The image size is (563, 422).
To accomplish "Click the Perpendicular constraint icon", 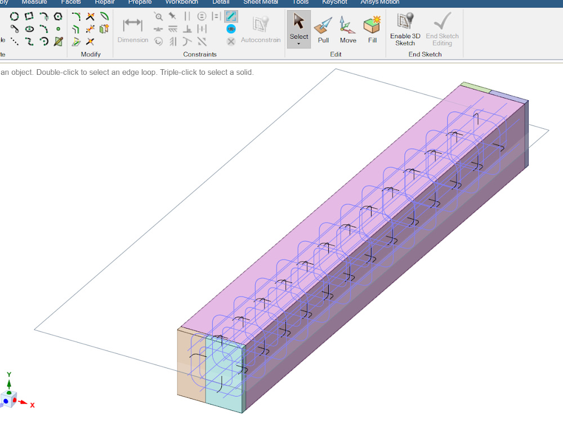I will (x=187, y=29).
